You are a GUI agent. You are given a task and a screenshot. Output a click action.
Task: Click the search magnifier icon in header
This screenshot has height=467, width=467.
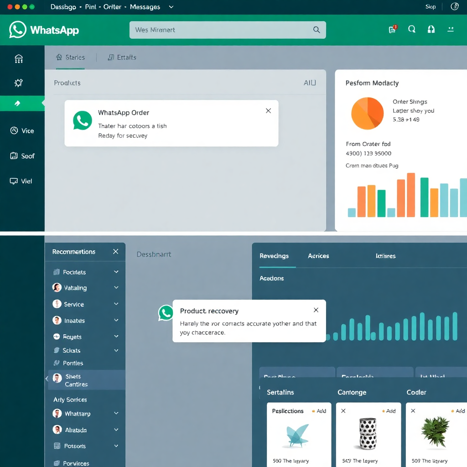pos(412,30)
